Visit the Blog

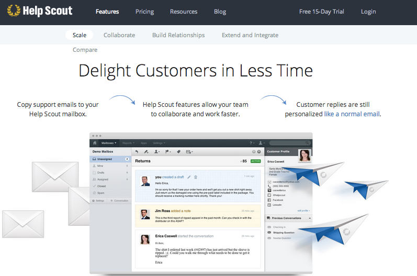pyautogui.click(x=220, y=12)
